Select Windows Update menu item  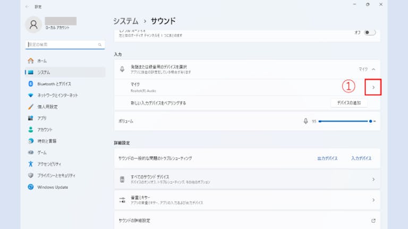pos(65,187)
